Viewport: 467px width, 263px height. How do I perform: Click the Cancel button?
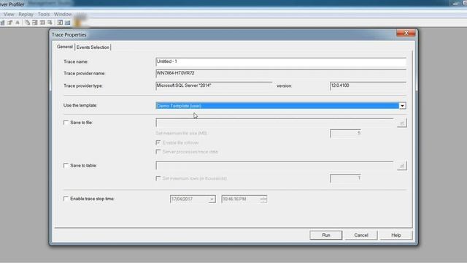coord(361,235)
